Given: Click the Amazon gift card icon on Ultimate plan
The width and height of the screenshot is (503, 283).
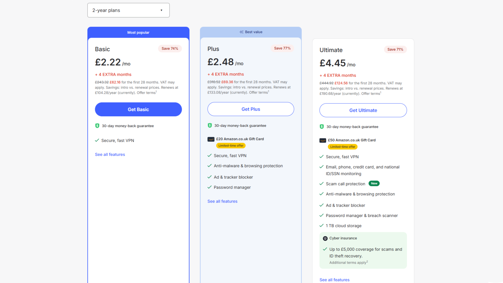Looking at the screenshot, I should 322,140.
